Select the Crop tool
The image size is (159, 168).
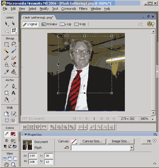(x=14, y=30)
